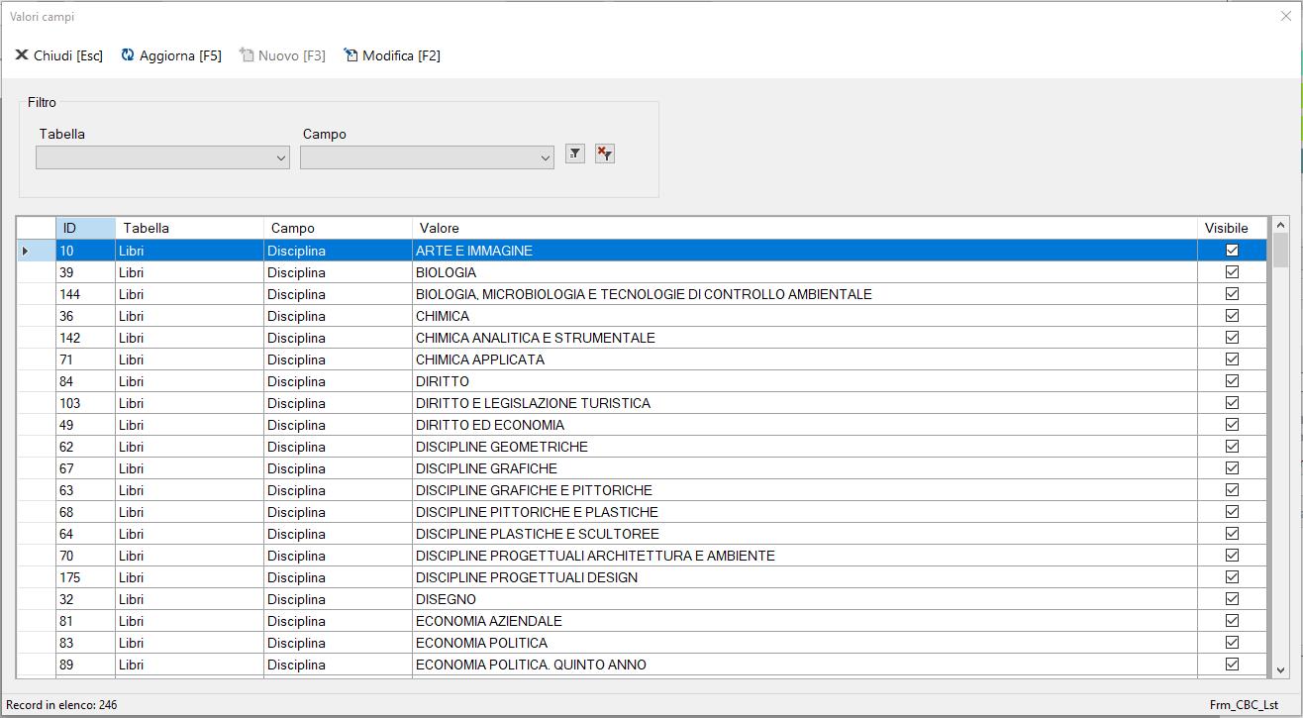Refresh list with Aggiorna [F5]
1303x718 pixels.
click(171, 55)
